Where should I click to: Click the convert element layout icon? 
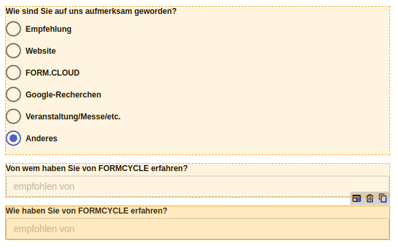click(356, 198)
